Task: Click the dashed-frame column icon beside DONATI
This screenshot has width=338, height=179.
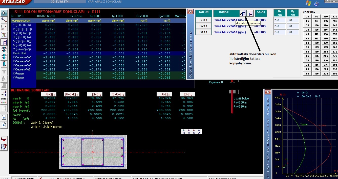Action: (x=250, y=13)
